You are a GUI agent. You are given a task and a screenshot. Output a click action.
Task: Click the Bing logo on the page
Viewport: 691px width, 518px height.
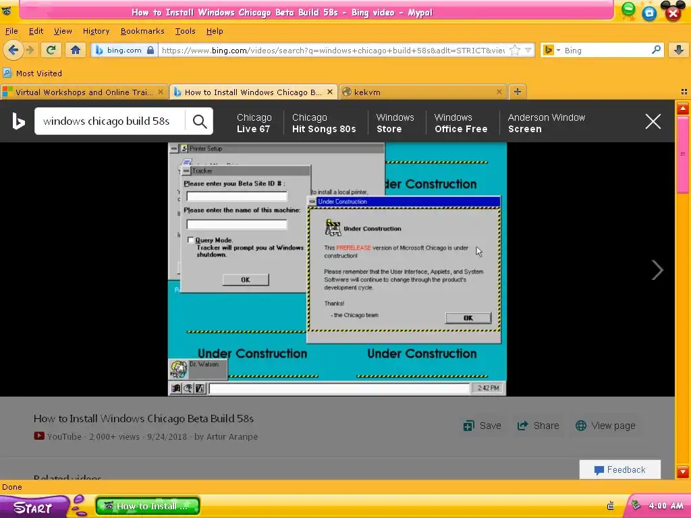point(18,121)
